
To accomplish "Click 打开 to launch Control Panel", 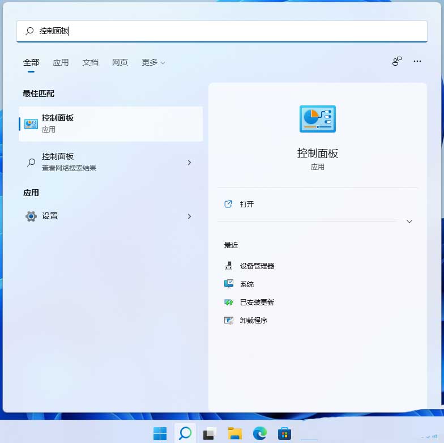I will (247, 204).
